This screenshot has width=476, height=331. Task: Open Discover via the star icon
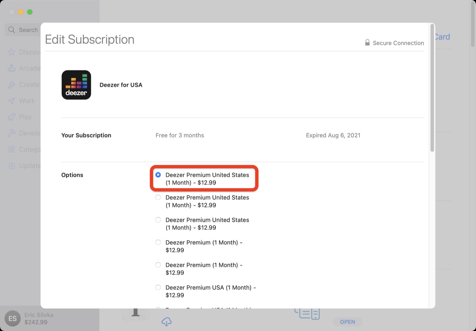tap(12, 52)
